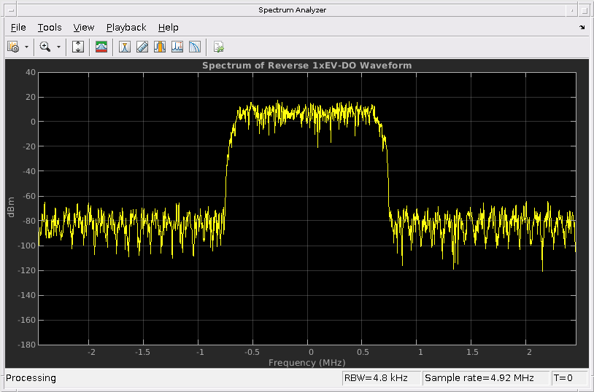Click the generate script icon at toolbar end

(x=218, y=47)
